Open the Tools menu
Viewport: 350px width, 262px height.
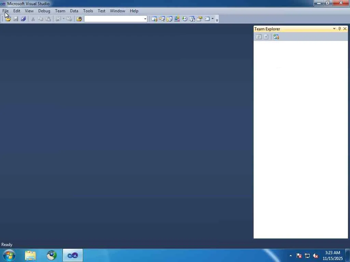pyautogui.click(x=88, y=11)
